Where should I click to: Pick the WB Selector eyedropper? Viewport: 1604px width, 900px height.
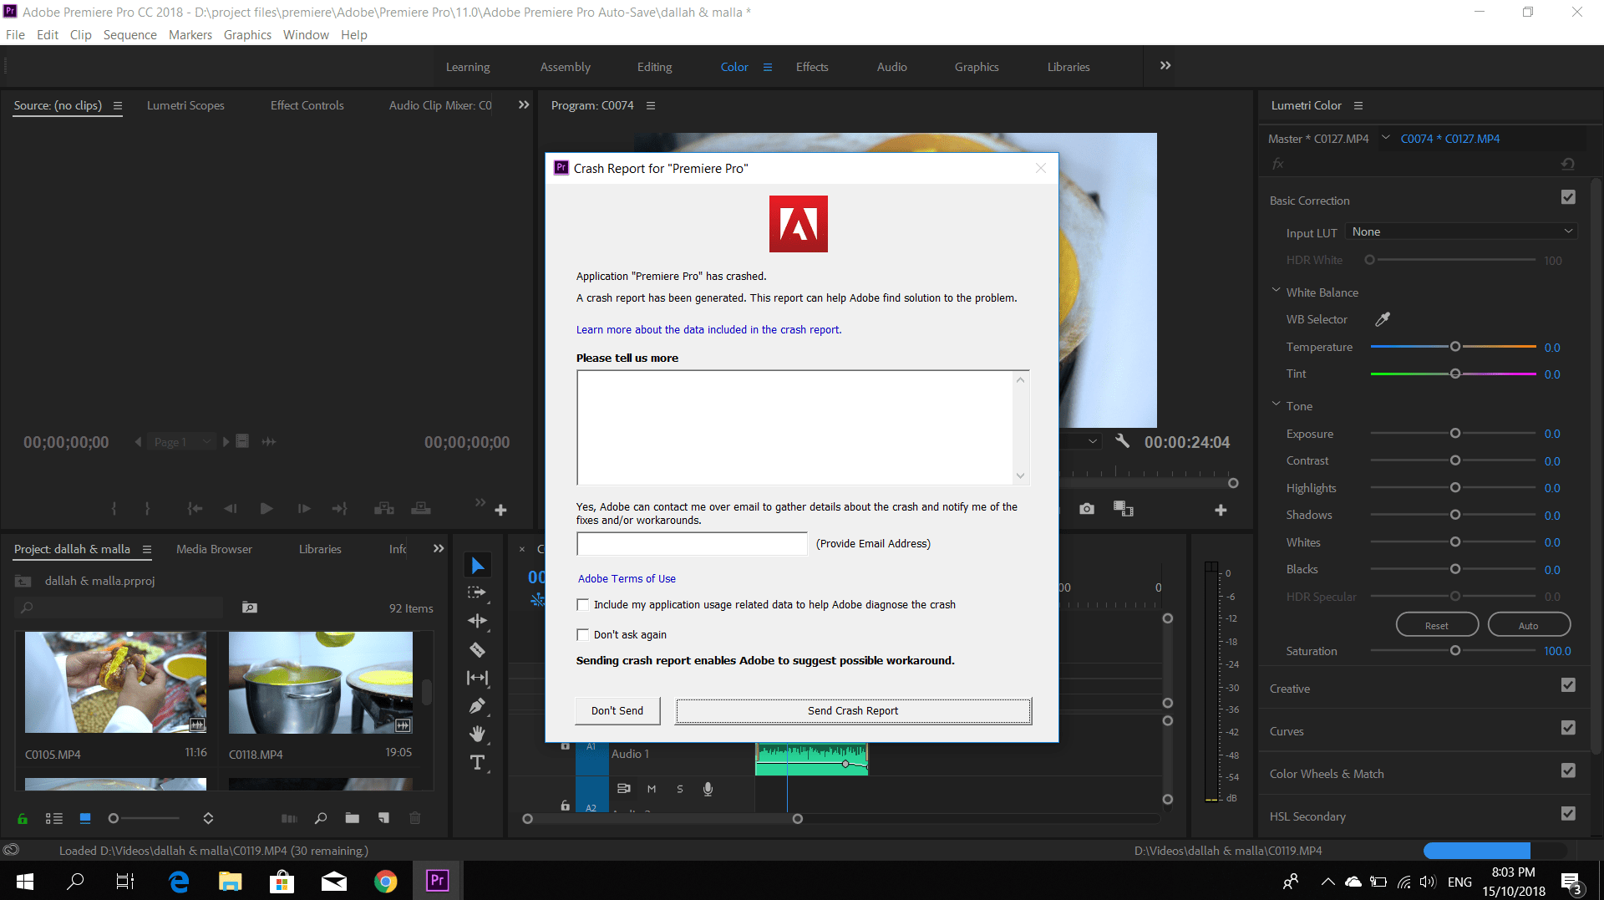[x=1383, y=319]
